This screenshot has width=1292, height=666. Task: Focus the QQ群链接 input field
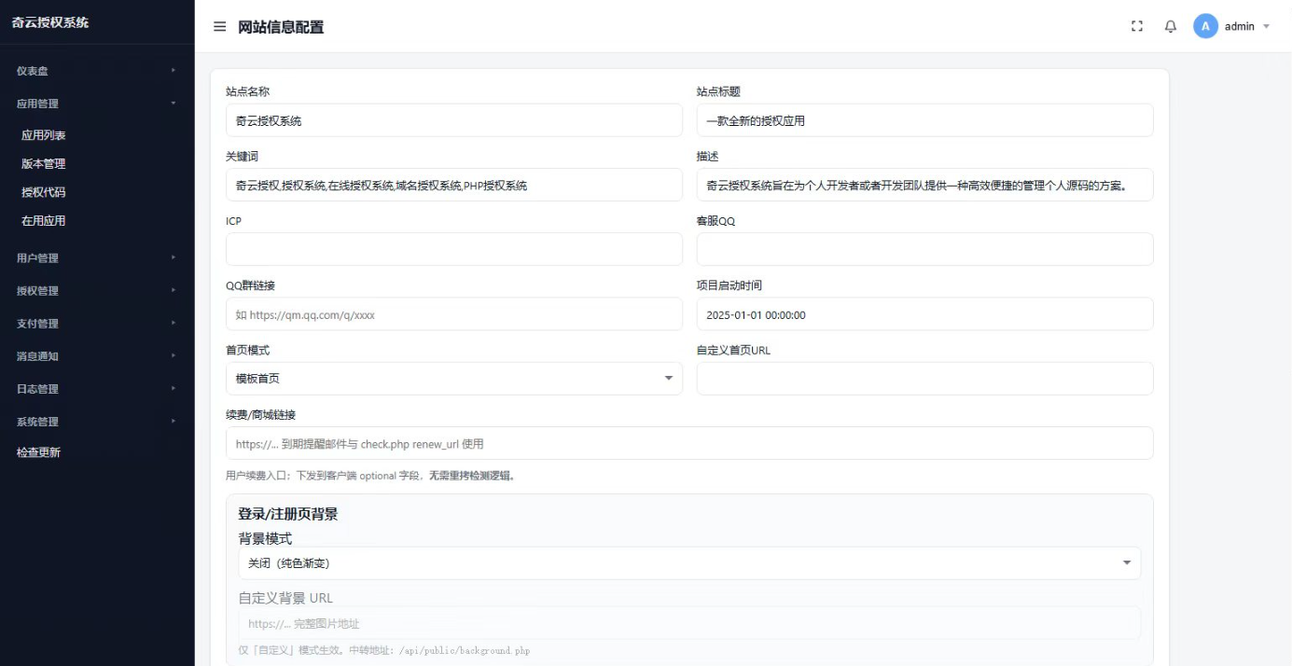[454, 314]
